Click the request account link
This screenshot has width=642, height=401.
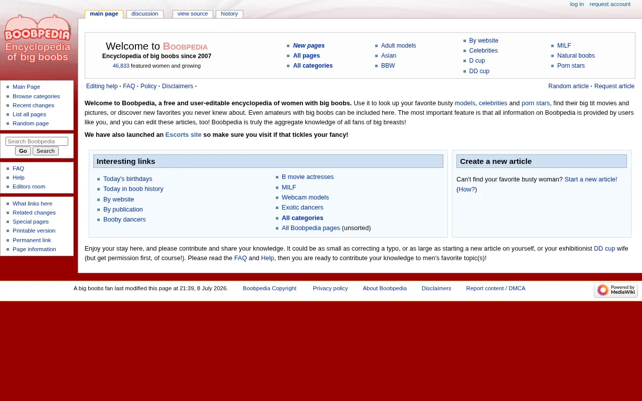[610, 4]
